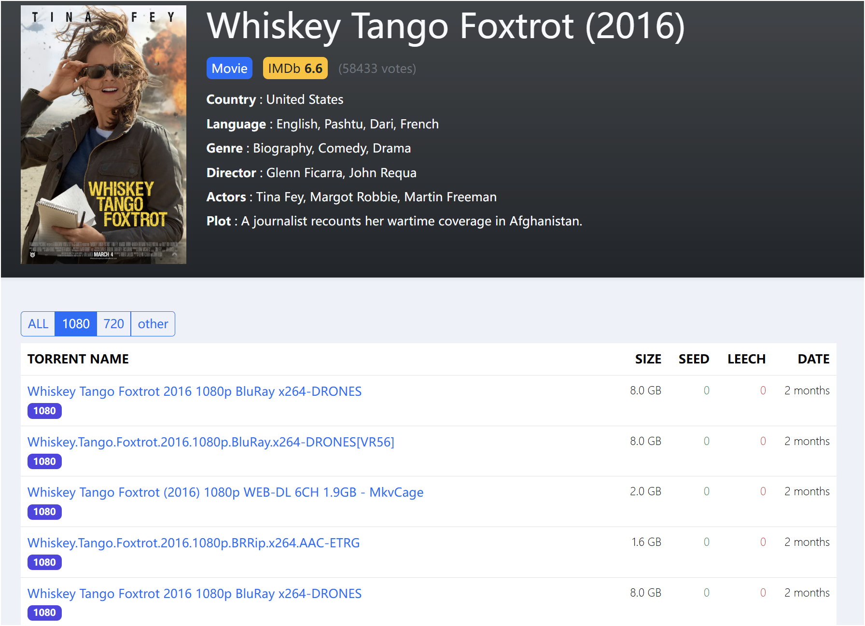Select the ALL quality filter tab
865x626 pixels.
(38, 324)
